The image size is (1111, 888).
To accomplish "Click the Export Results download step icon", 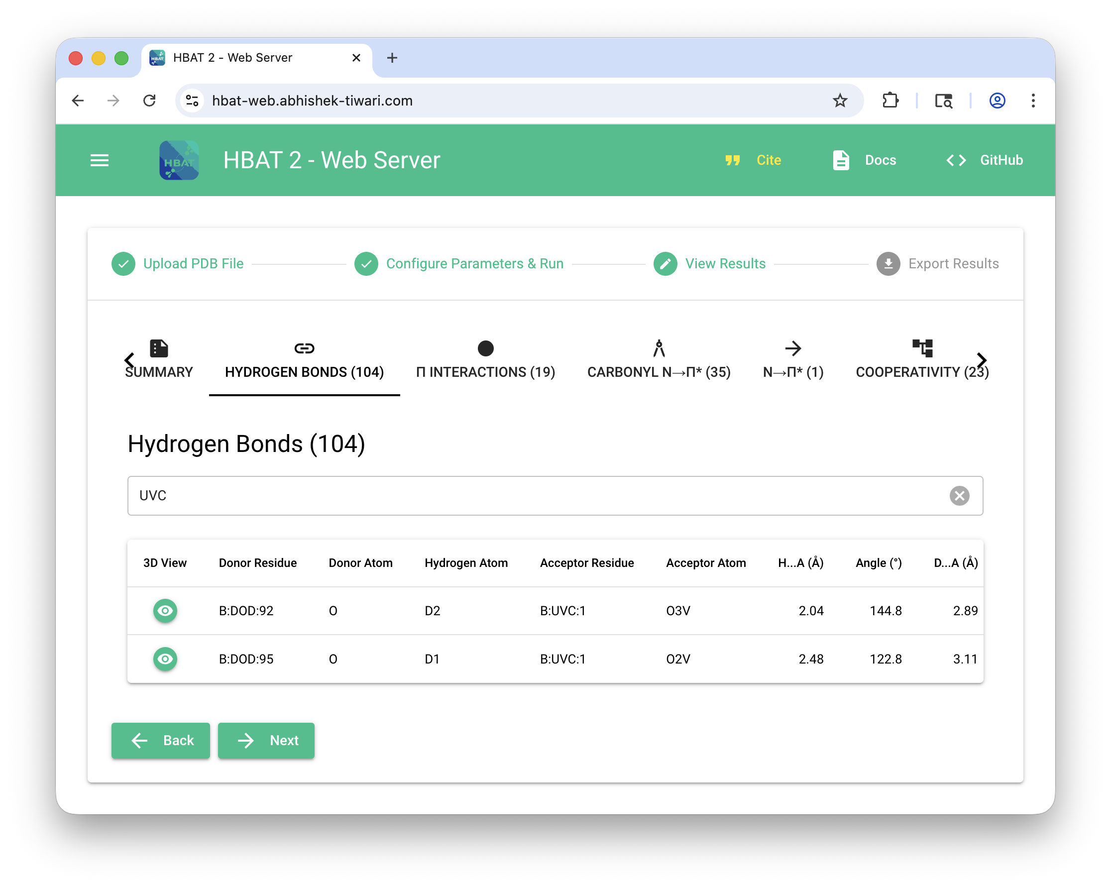I will click(x=888, y=264).
